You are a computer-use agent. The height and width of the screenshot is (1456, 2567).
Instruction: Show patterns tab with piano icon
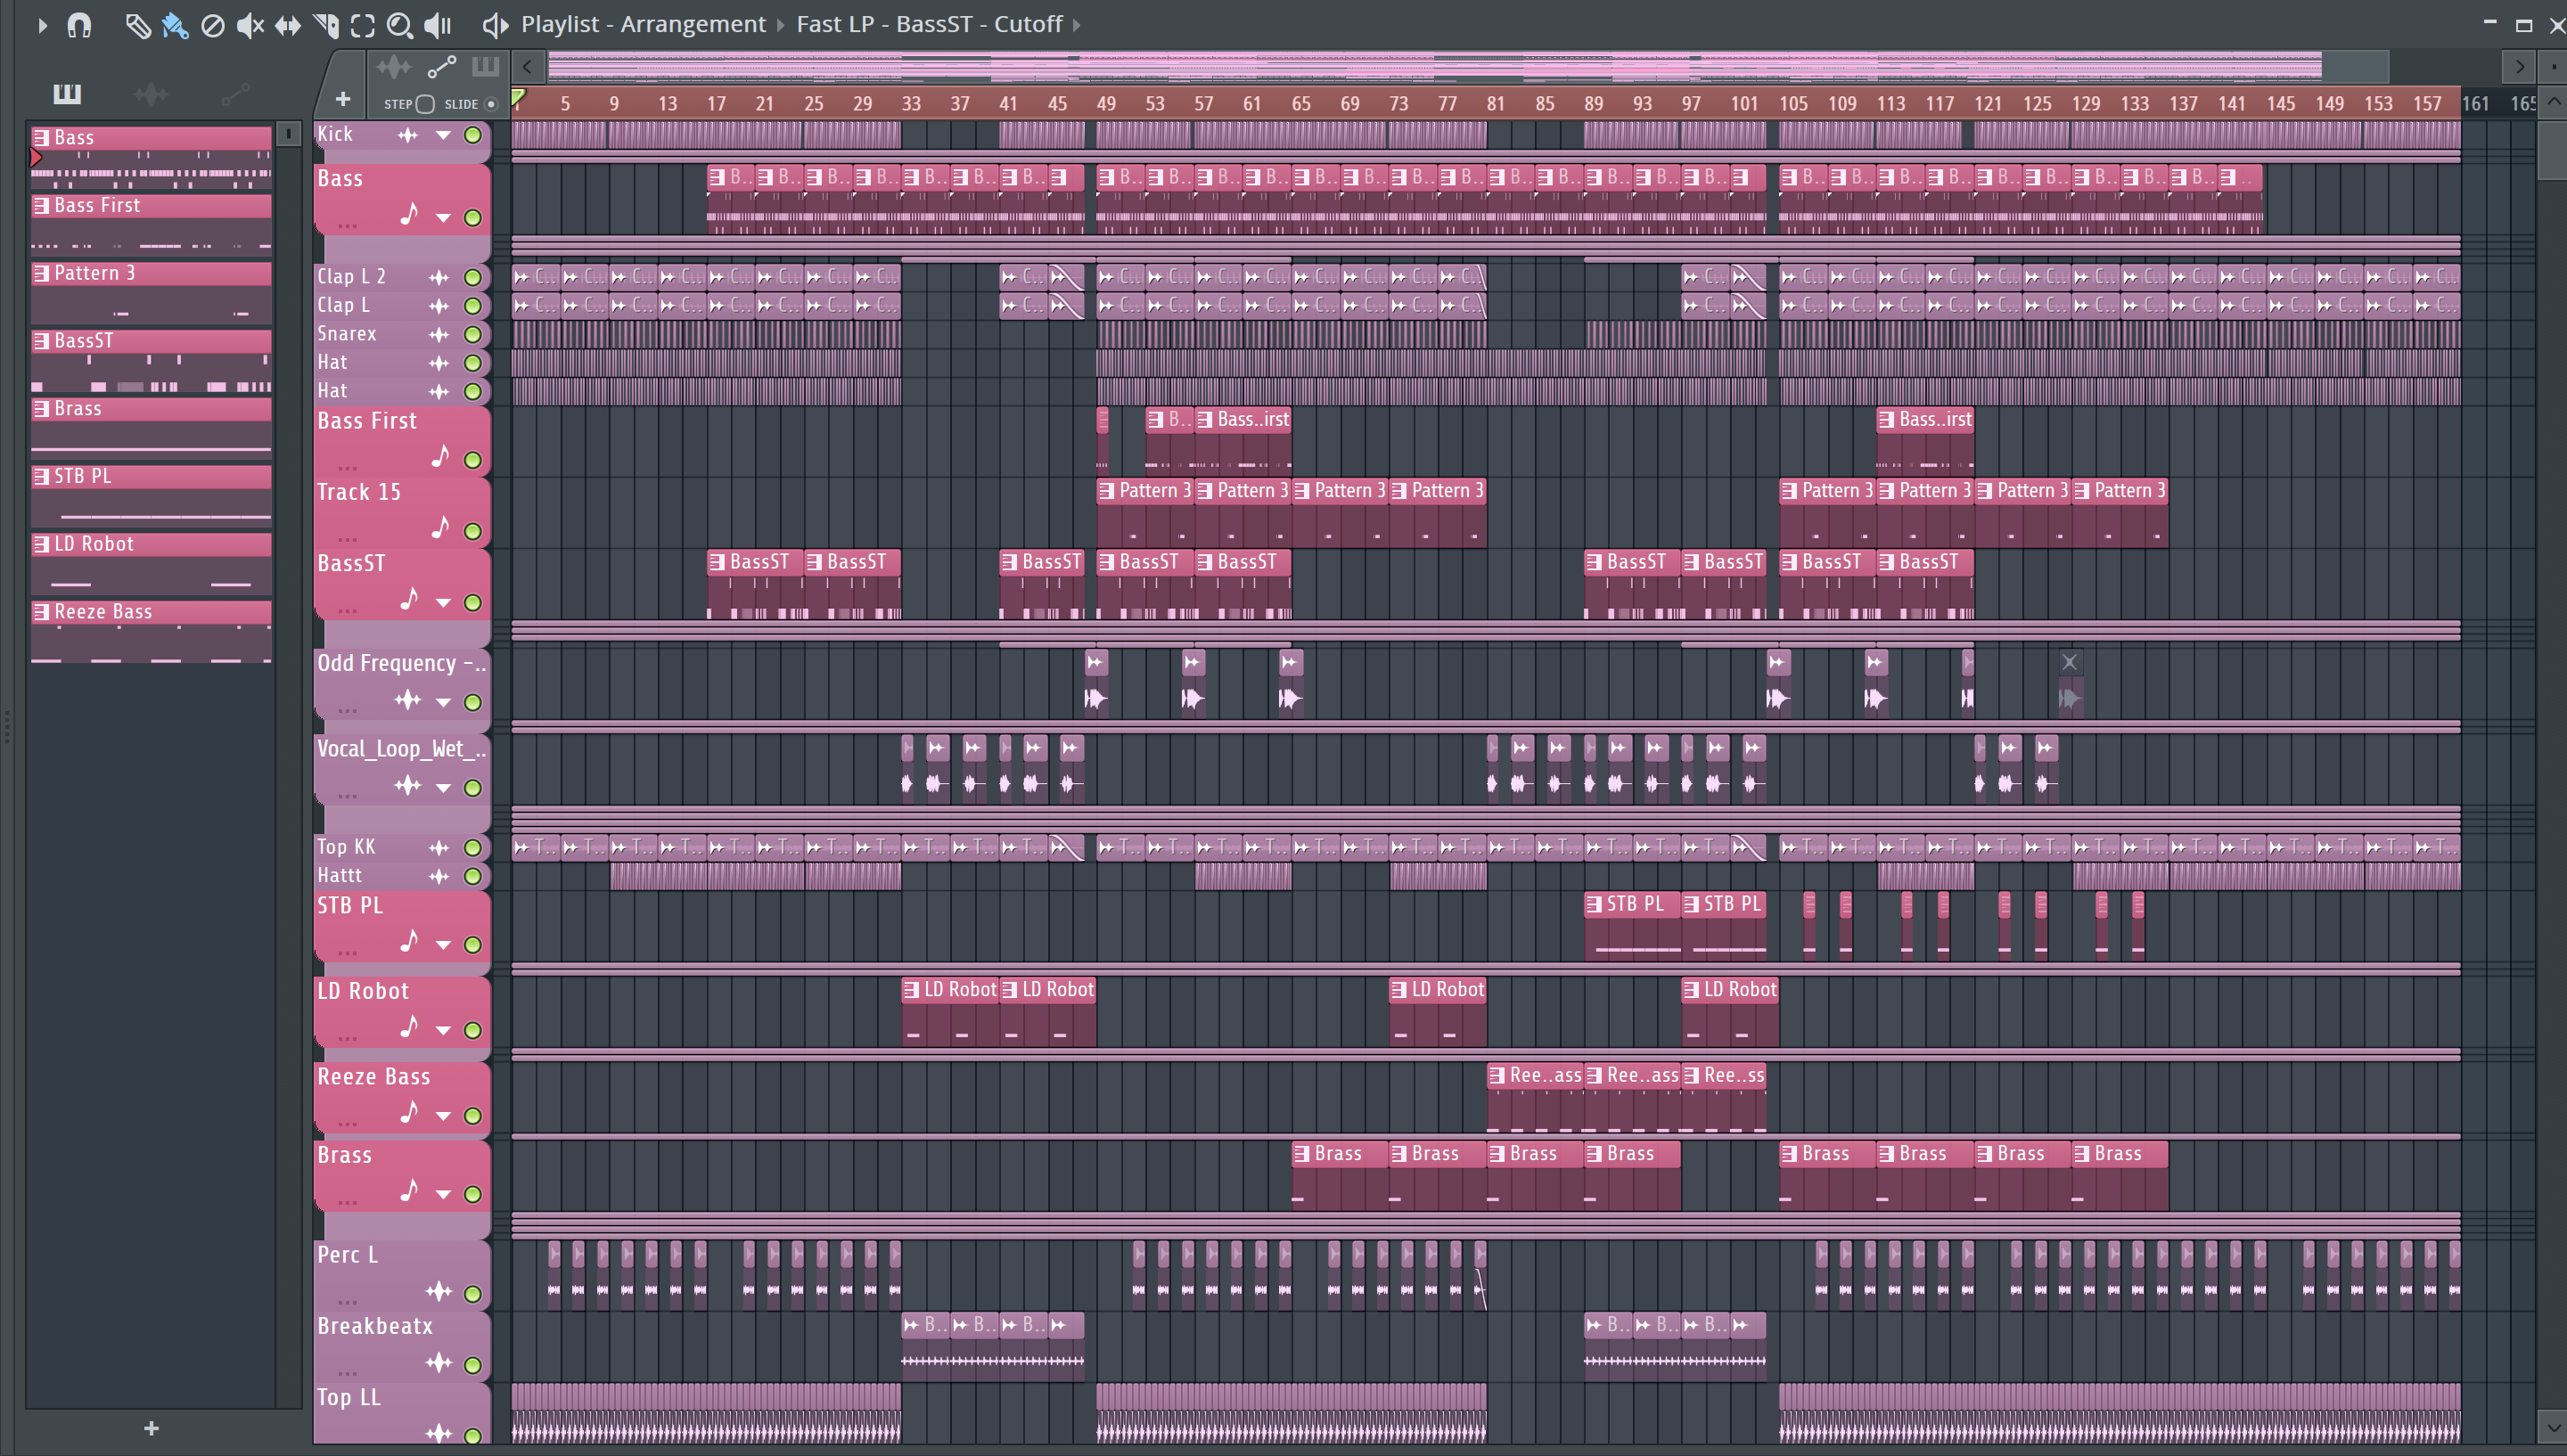[x=67, y=94]
